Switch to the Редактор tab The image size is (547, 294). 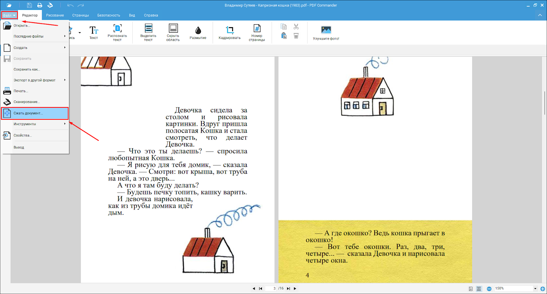[30, 15]
